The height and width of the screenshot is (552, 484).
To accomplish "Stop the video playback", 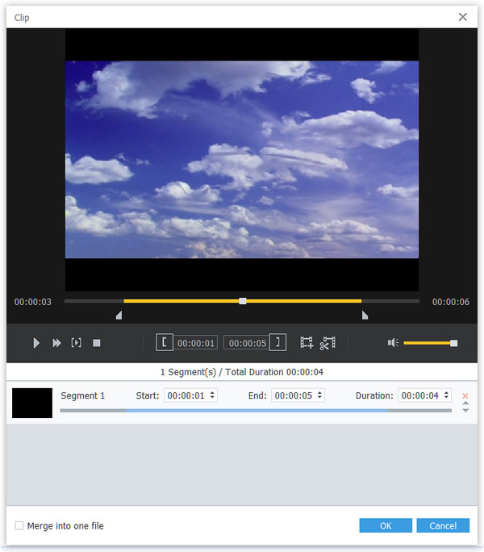I will pos(97,343).
